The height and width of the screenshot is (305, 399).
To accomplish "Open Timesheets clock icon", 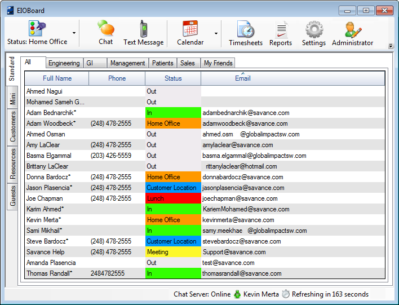I will pos(246,29).
